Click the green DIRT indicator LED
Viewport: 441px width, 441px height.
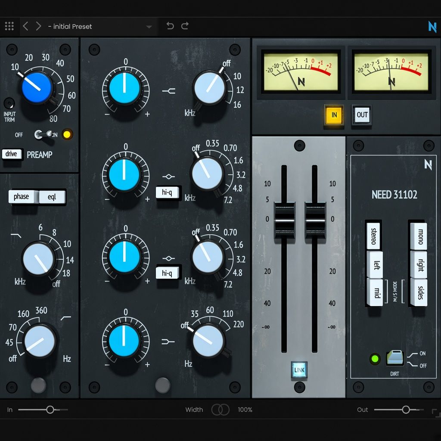(x=375, y=359)
